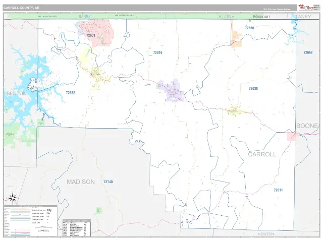
Task: Click the orange city area below 72660
Action: 236,40
